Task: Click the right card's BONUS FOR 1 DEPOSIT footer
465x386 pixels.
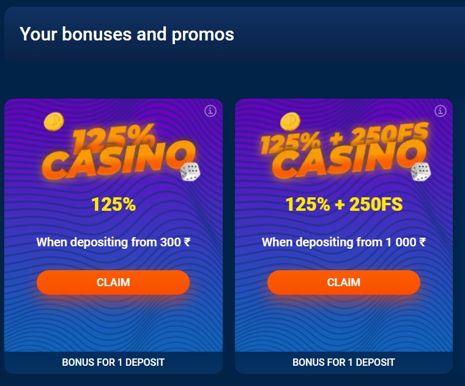Action: point(344,362)
